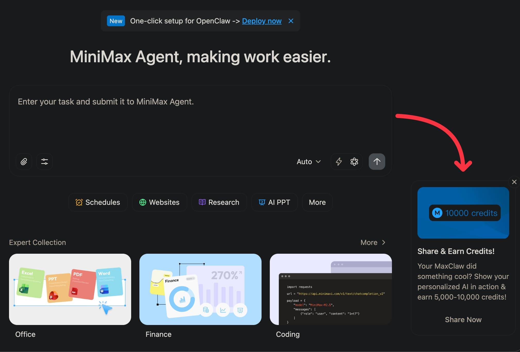Open the sliders settings icon
This screenshot has width=520, height=352.
[x=45, y=162]
